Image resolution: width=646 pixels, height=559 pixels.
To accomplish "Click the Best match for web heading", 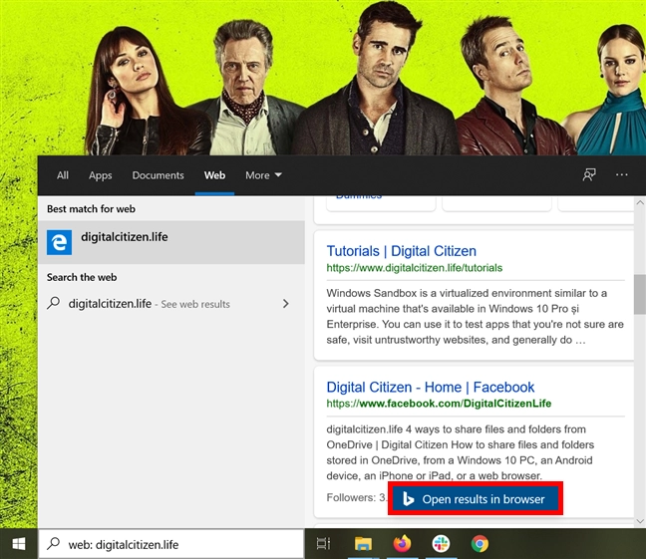I will coord(91,209).
